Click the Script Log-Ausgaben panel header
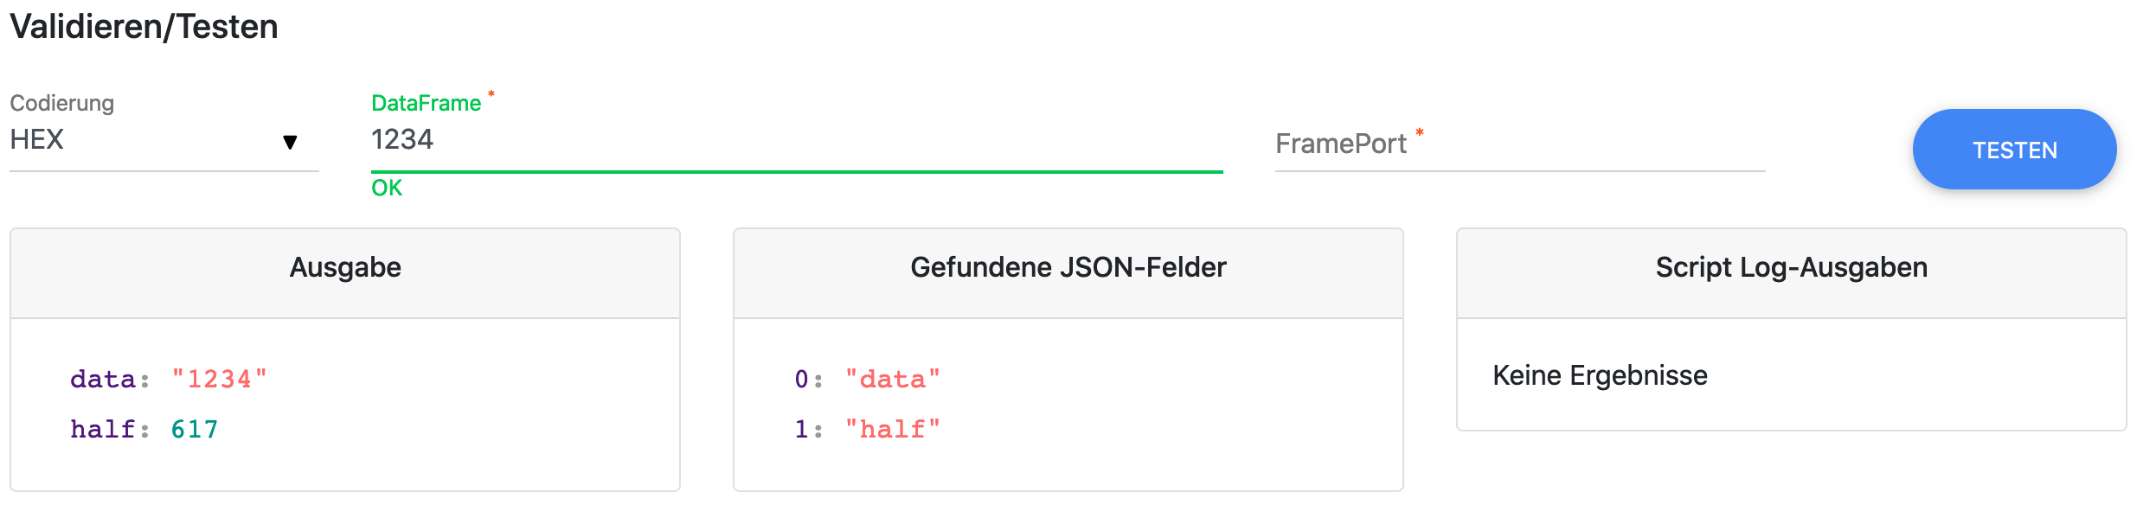Image resolution: width=2156 pixels, height=505 pixels. (x=1791, y=268)
